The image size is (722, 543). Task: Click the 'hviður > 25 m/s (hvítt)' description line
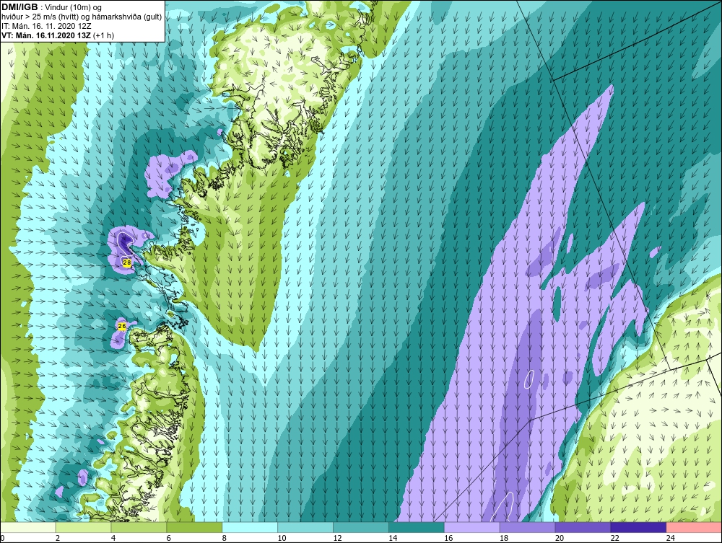pos(82,17)
